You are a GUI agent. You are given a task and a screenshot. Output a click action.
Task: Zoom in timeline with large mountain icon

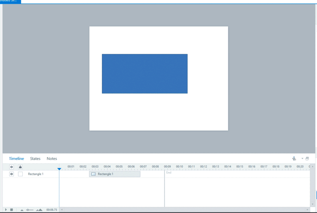tap(39, 210)
